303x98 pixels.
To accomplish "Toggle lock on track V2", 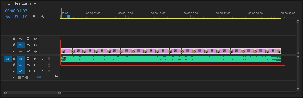I will (14, 45).
